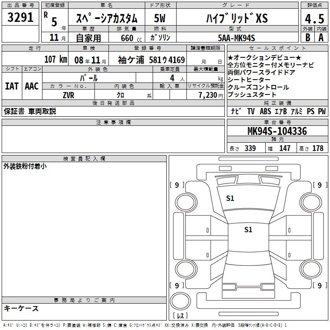Select the 660 cc displacement value
This screenshot has height=330, width=330.
point(131,38)
